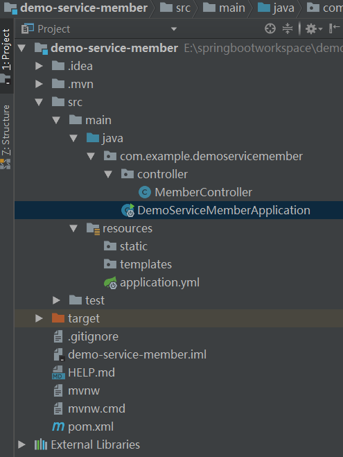This screenshot has width=343, height=457.
Task: Click the MemberController class icon
Action: click(x=145, y=192)
